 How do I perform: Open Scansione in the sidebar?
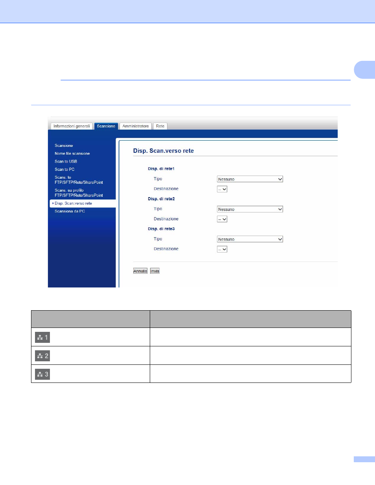click(x=64, y=146)
